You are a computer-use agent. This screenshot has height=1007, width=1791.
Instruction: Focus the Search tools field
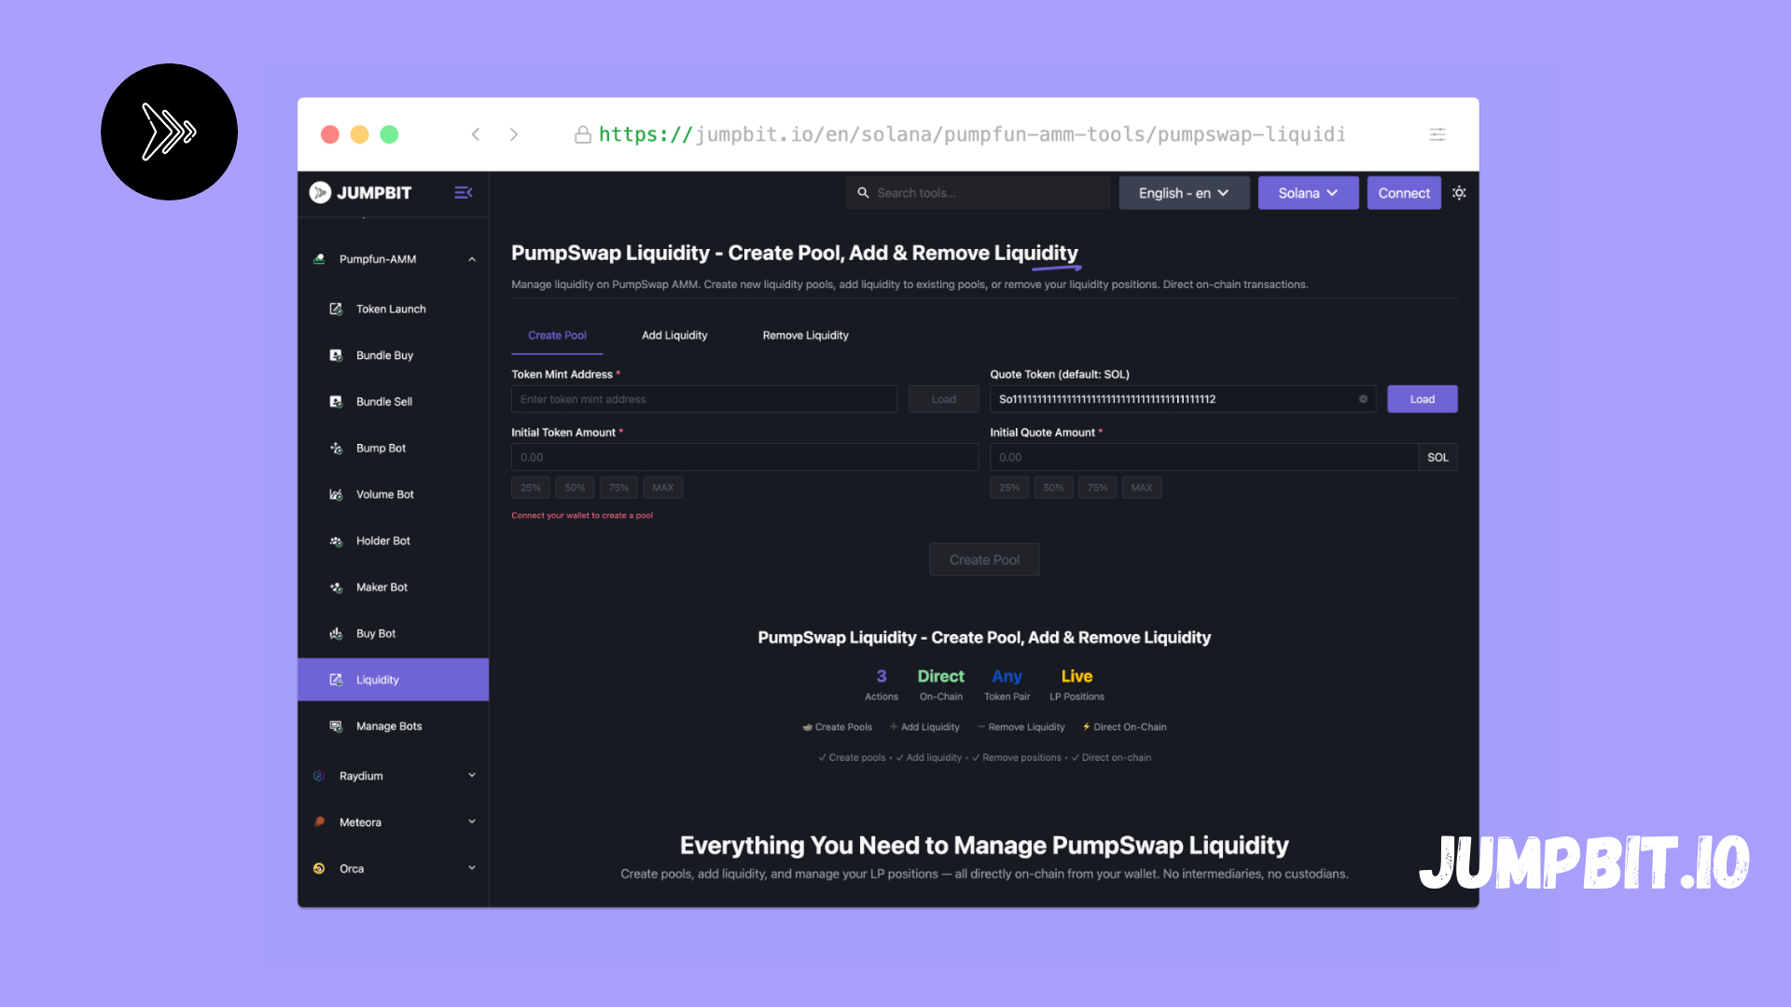coord(978,193)
